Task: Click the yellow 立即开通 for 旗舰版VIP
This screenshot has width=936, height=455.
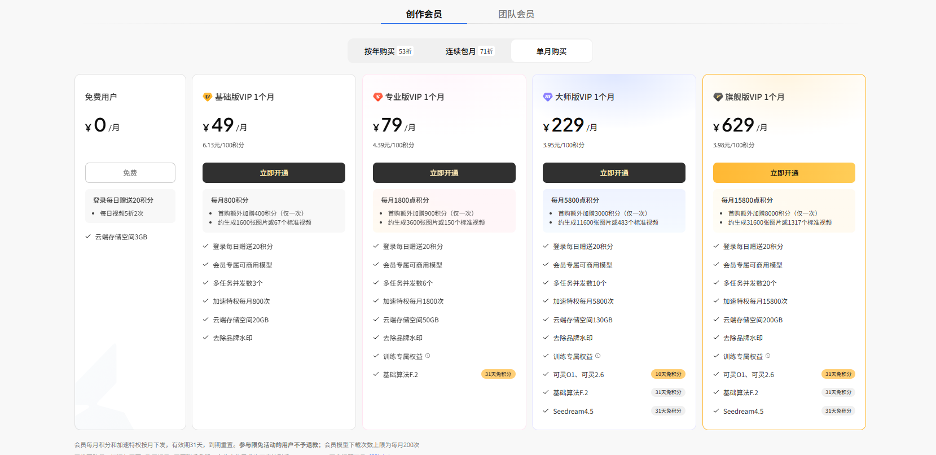Action: 784,173
